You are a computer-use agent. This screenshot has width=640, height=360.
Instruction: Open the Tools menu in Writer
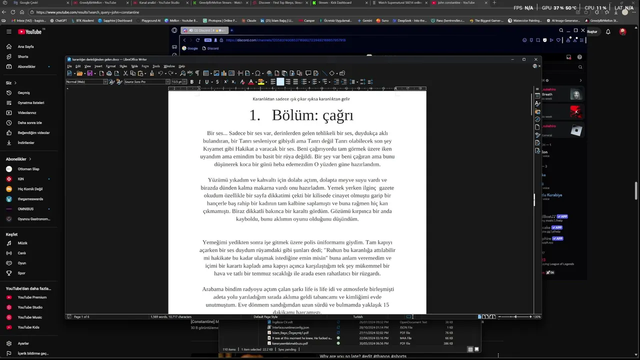pyautogui.click(x=156, y=66)
